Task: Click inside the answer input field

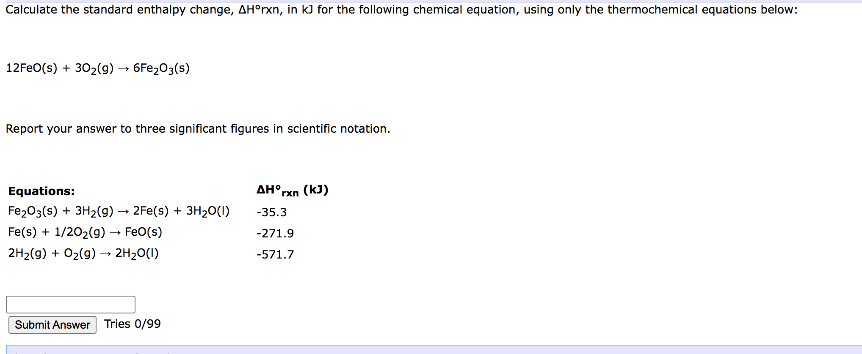Action: [x=70, y=304]
